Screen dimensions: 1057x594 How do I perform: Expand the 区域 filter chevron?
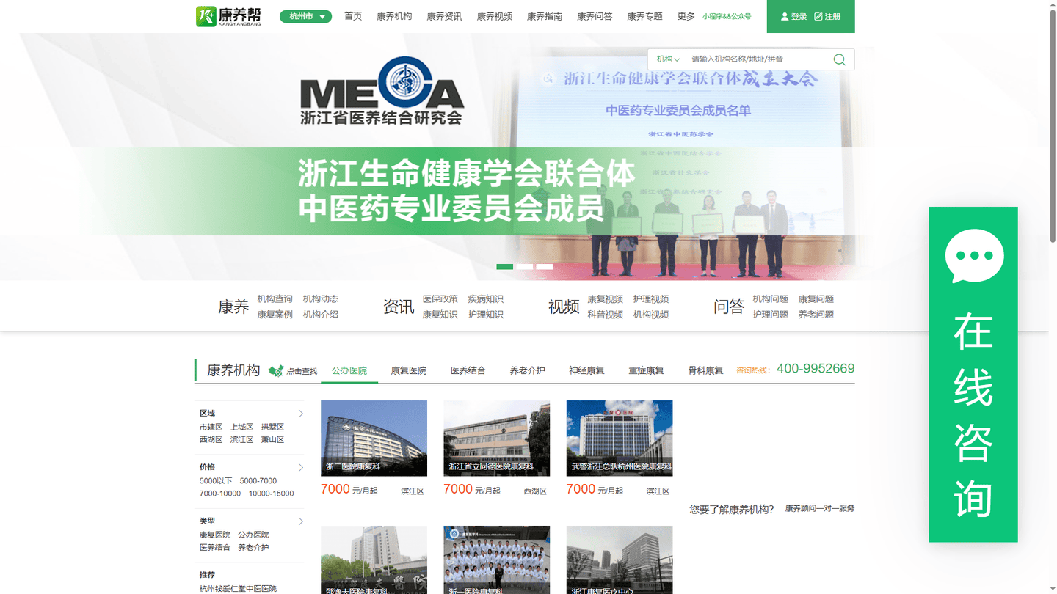click(300, 414)
